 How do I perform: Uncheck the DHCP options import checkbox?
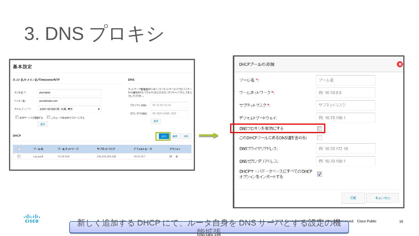(319, 174)
